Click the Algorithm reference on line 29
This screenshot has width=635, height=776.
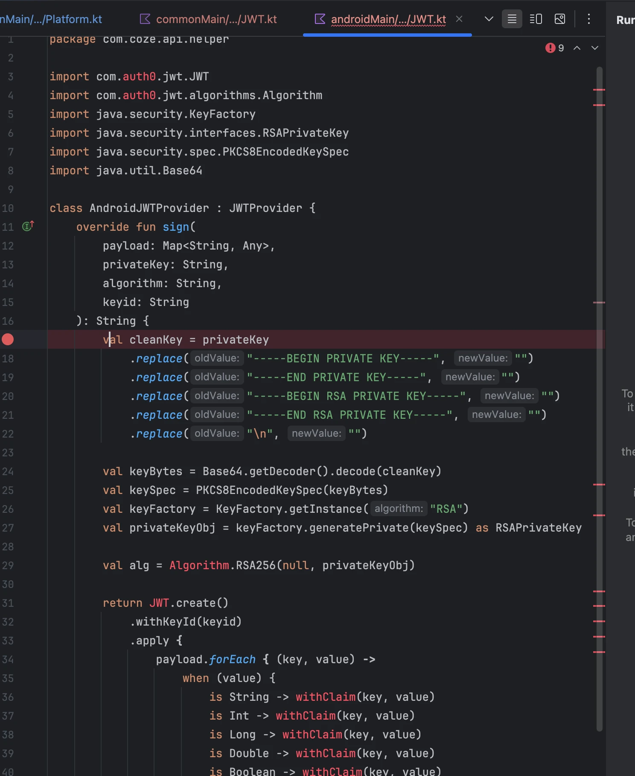point(199,565)
